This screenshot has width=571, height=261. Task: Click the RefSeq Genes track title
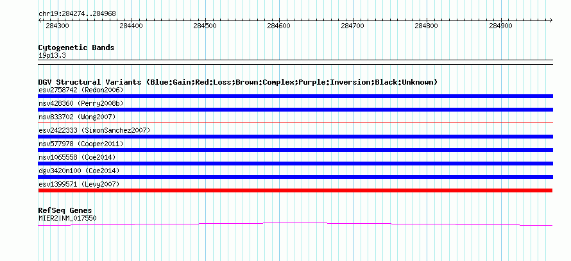pos(65,211)
